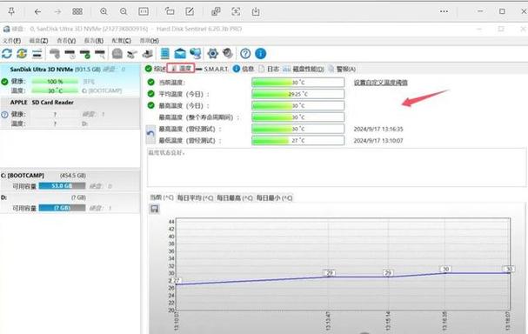Click the save floppy icon above graph
The image size is (528, 334).
pos(155,209)
